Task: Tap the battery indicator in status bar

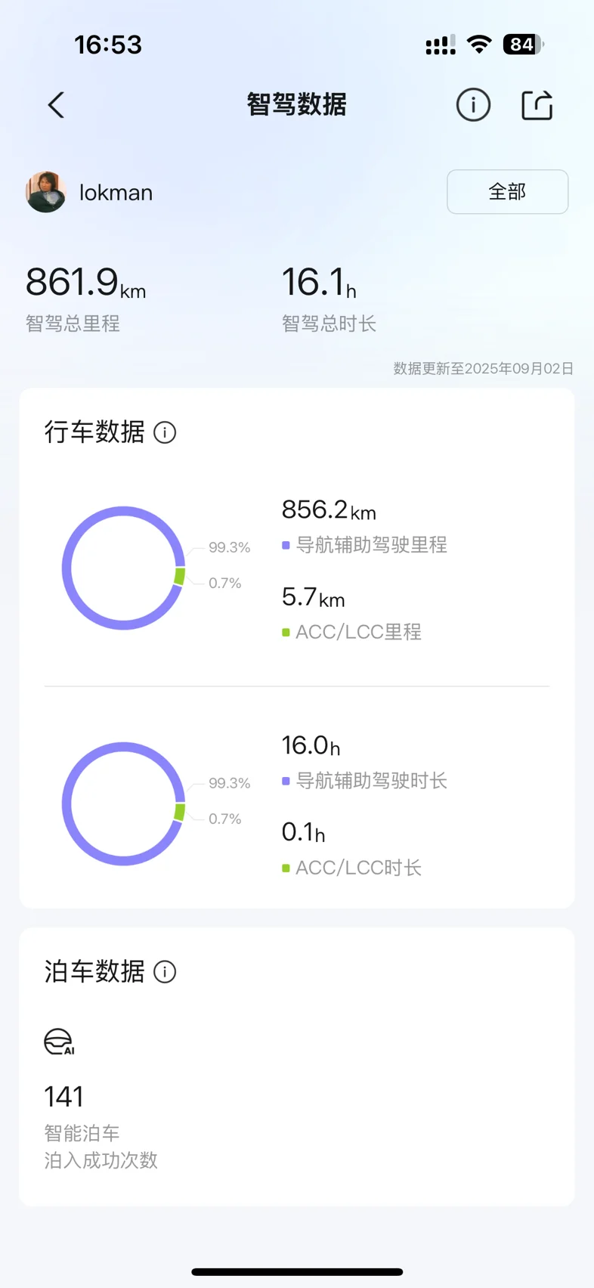Action: pyautogui.click(x=524, y=45)
